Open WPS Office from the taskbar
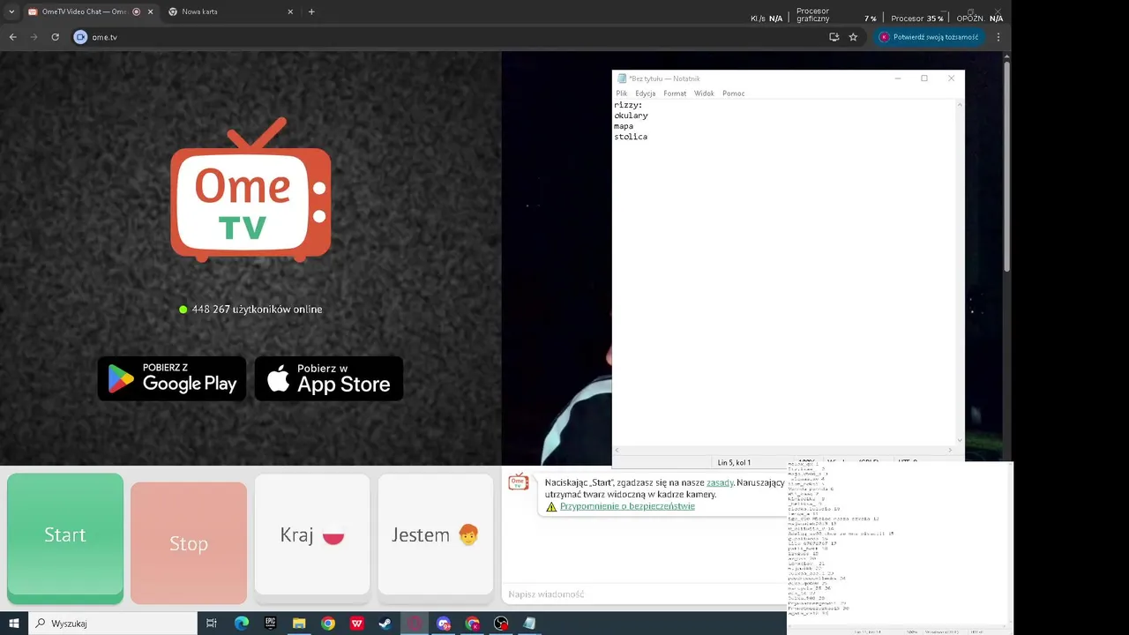 coord(357,624)
